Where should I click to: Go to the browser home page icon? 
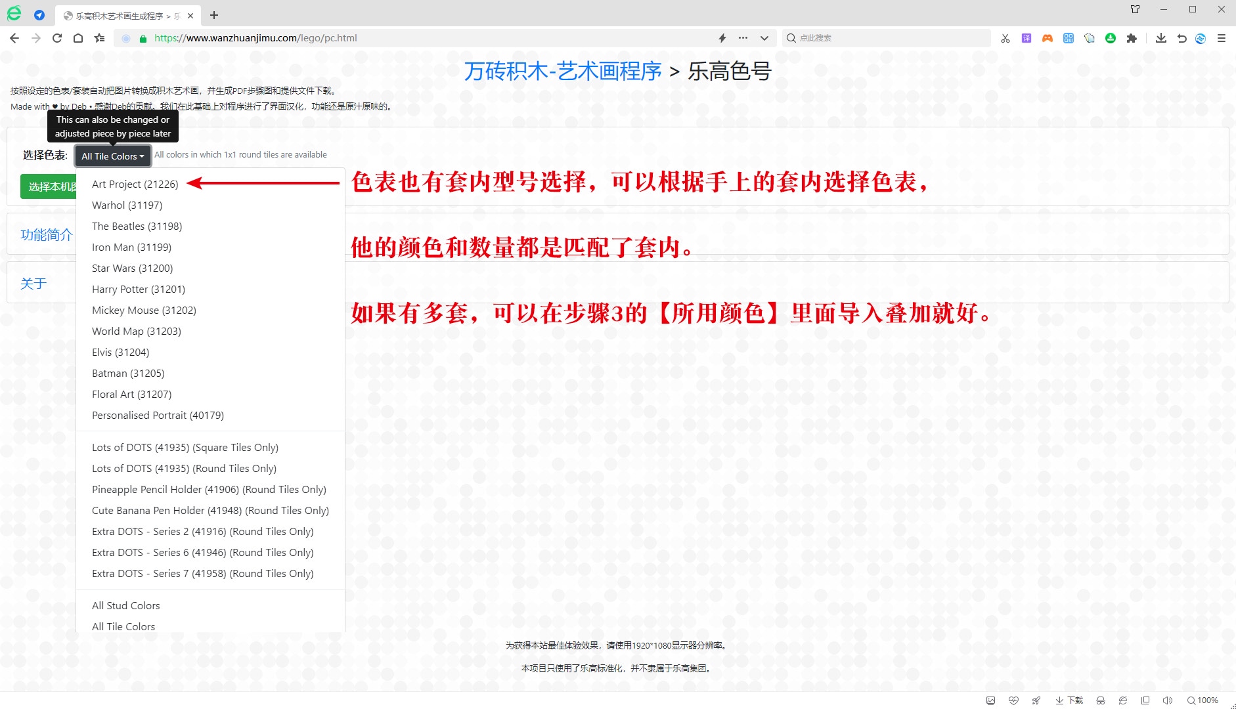coord(78,38)
